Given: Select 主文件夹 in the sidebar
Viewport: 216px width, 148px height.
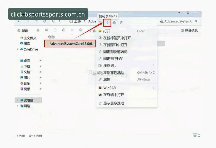Looking at the screenshot, I should (28, 38).
